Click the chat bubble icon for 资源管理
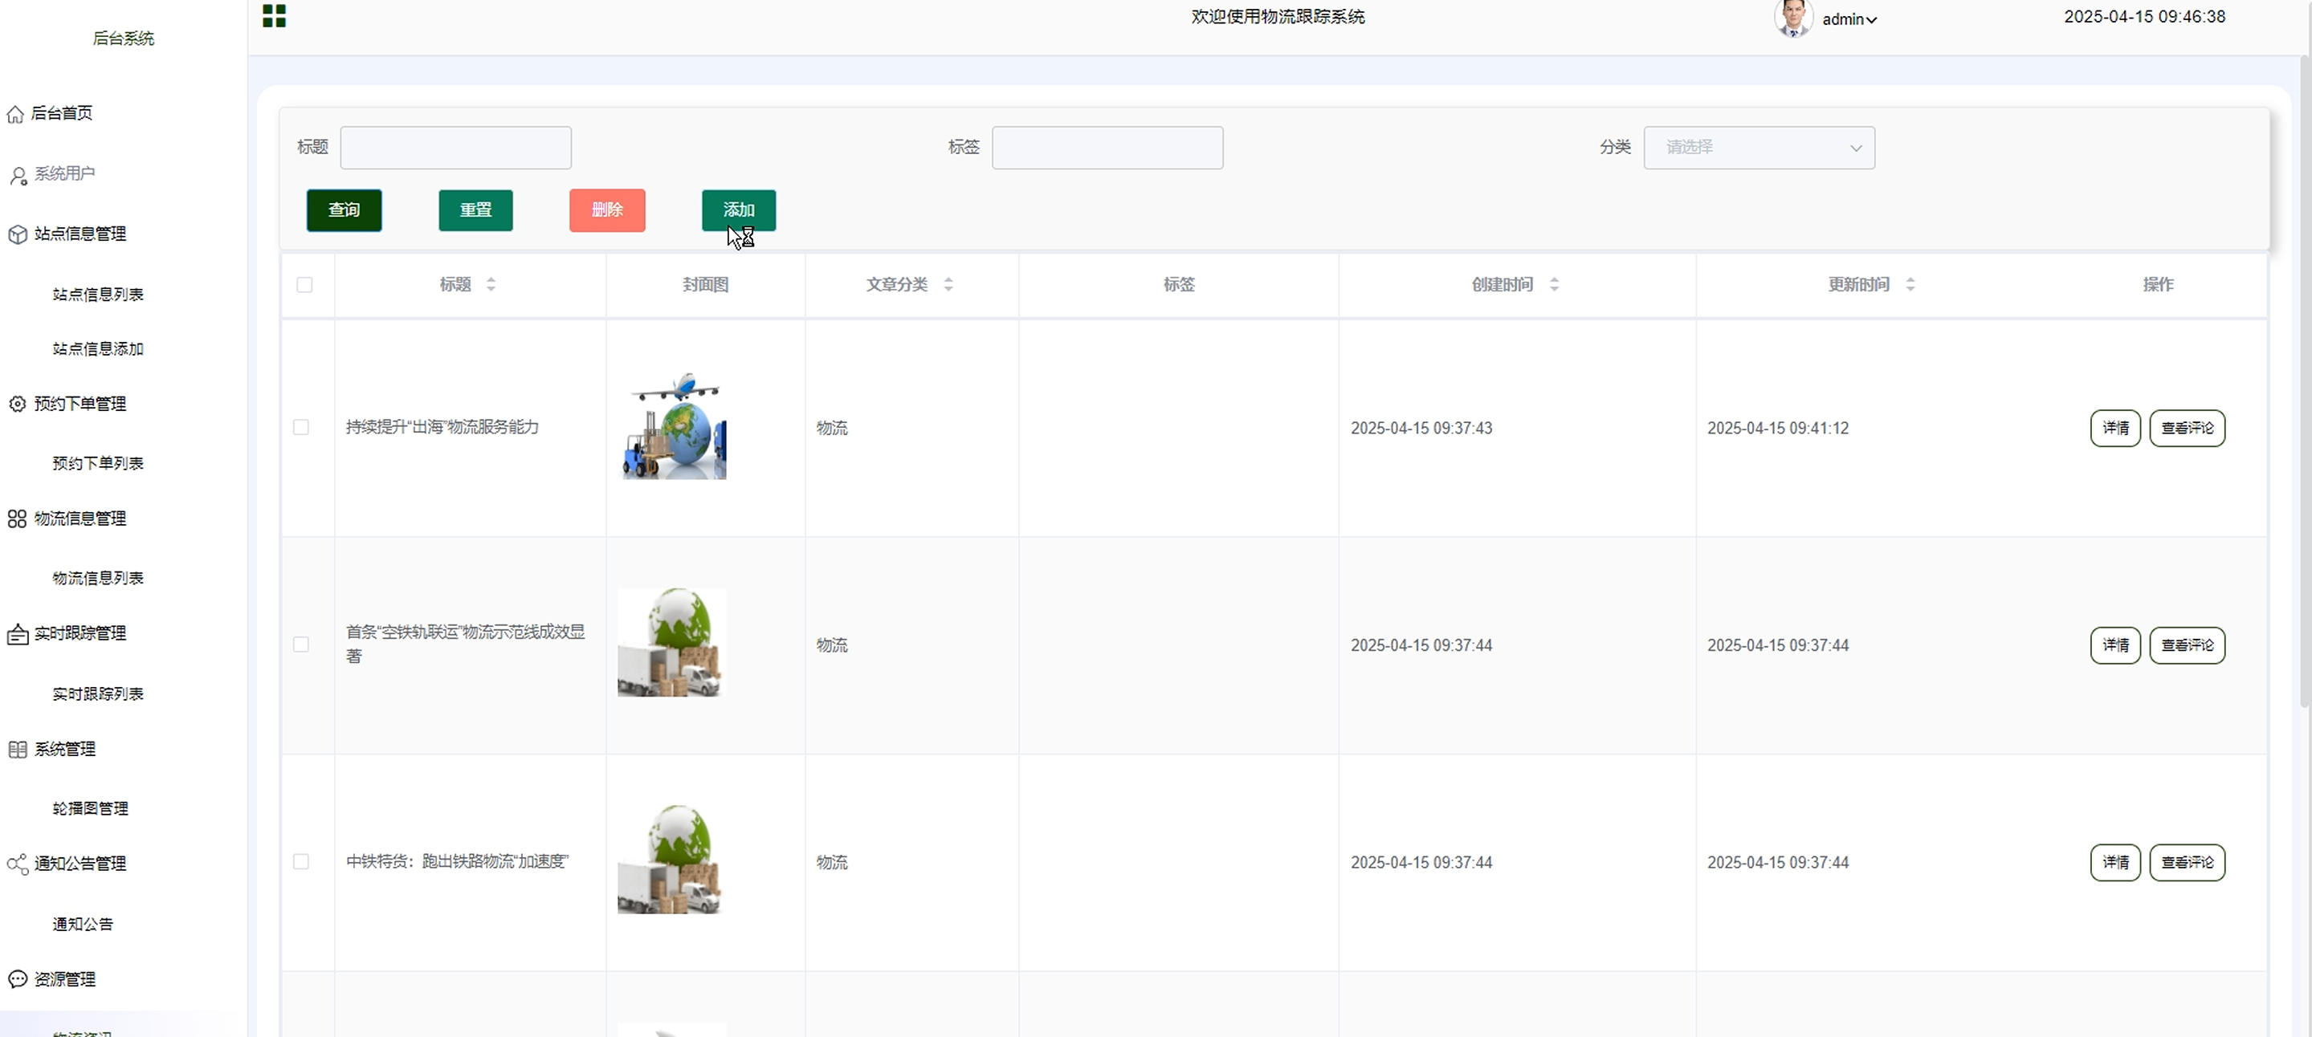This screenshot has height=1037, width=2312. point(17,979)
